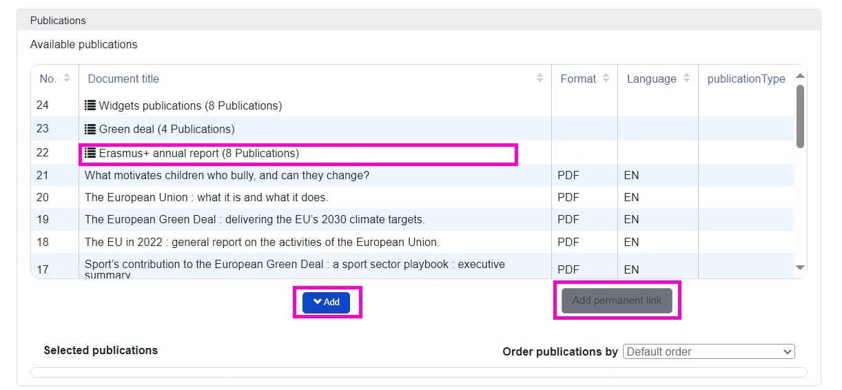Open the Order publications by dropdown
The image size is (842, 390).
(708, 351)
